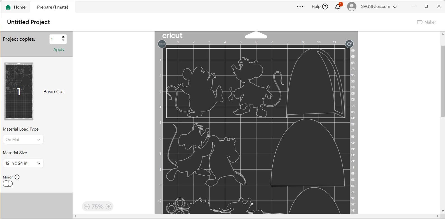The height and width of the screenshot is (219, 445).
Task: Click the Maker machine icon
Action: (x=419, y=22)
